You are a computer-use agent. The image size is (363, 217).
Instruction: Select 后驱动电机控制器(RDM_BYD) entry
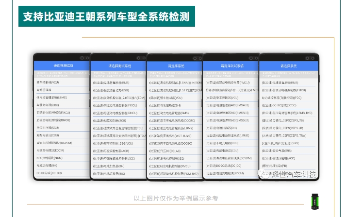click(x=175, y=174)
